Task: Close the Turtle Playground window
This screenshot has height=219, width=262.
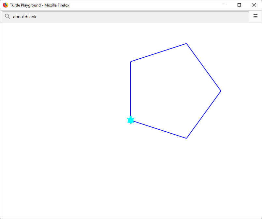Action: pos(254,5)
